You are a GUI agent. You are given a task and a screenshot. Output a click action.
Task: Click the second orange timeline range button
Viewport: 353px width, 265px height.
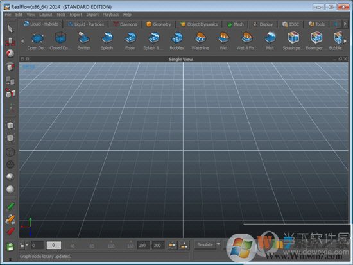coord(184,245)
